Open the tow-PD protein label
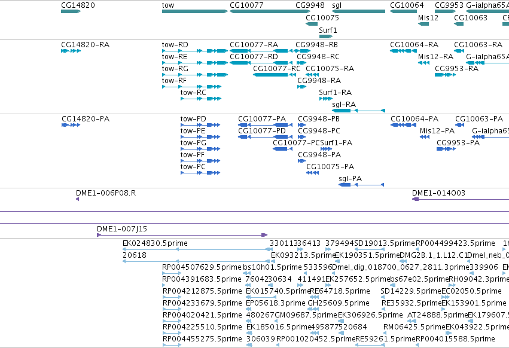 [193, 119]
